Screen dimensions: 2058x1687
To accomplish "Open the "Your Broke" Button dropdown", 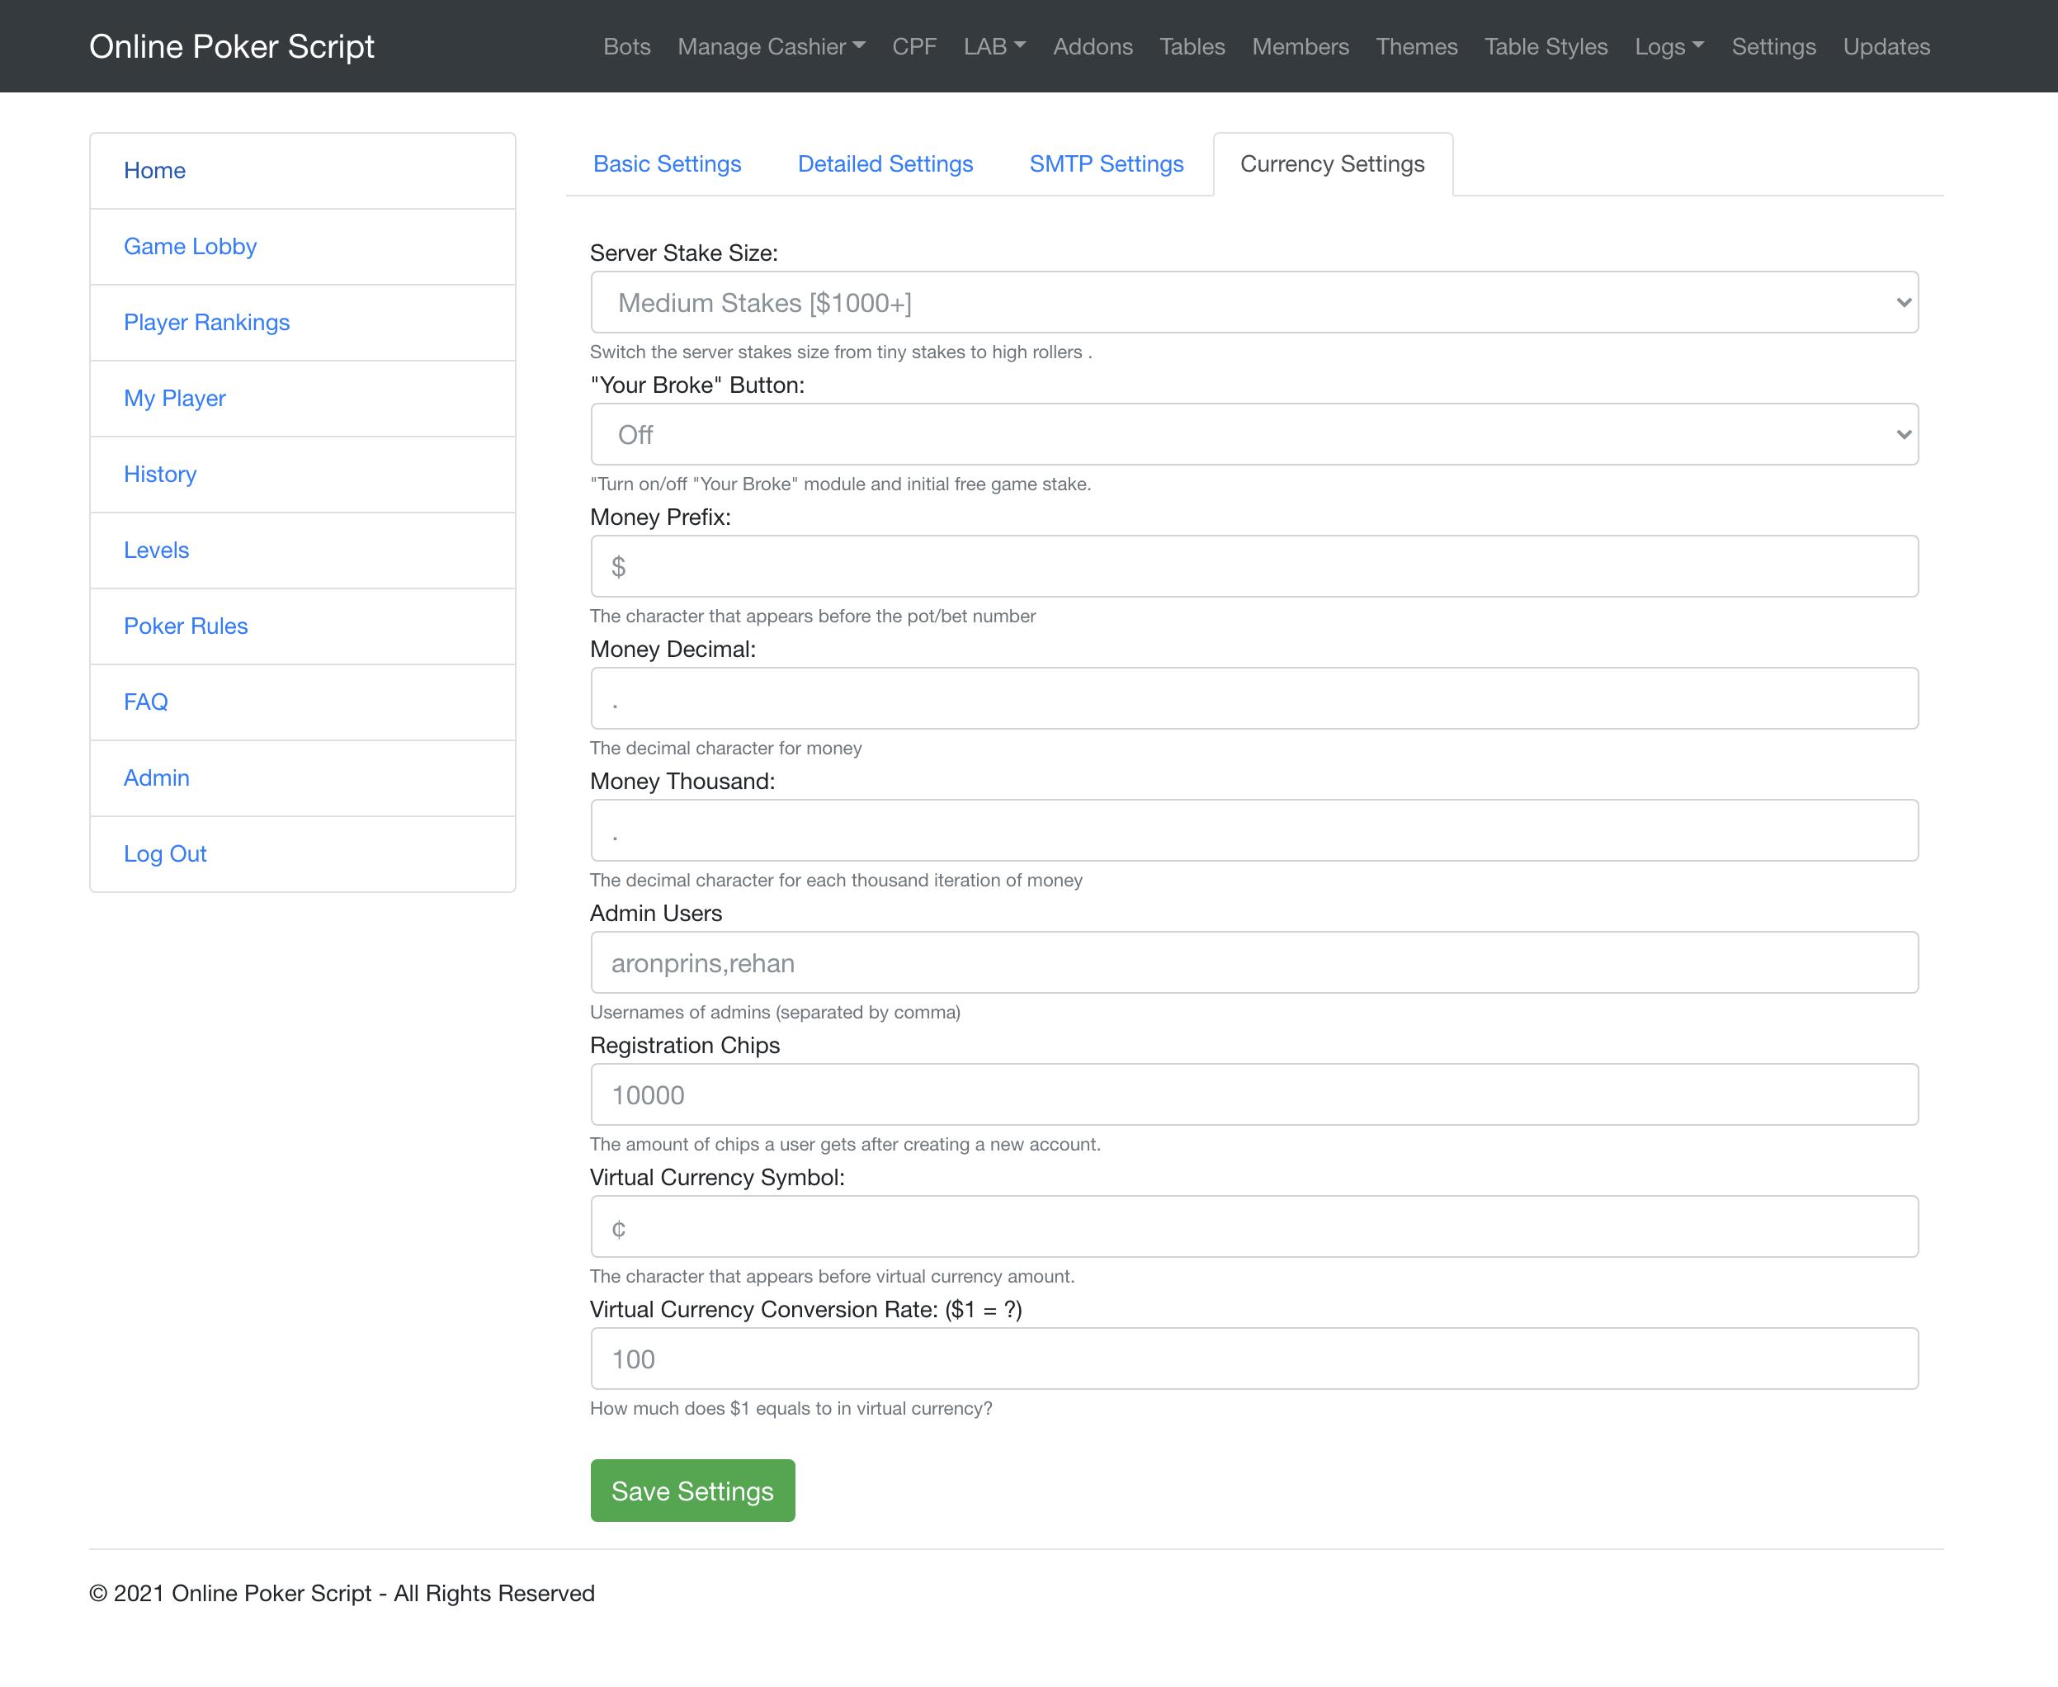I will click(x=1253, y=434).
